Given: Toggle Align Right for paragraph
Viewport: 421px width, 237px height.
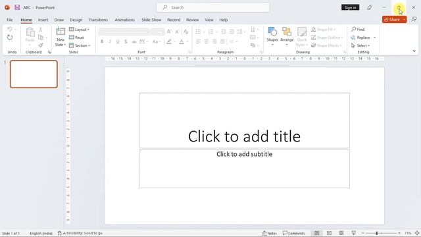Looking at the screenshot, I should click(214, 41).
